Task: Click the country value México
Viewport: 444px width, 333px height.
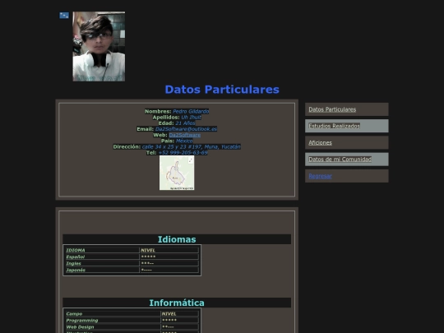Action: pyautogui.click(x=184, y=141)
